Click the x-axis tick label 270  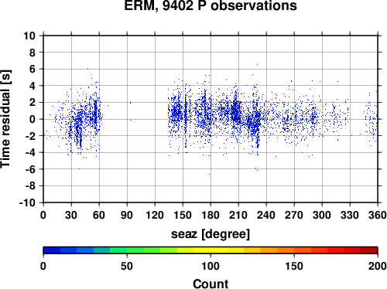[294, 215]
